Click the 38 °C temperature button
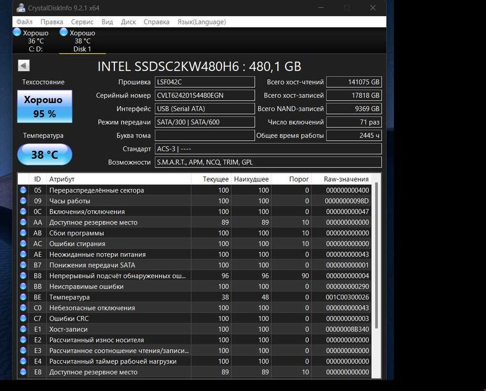 [x=45, y=154]
